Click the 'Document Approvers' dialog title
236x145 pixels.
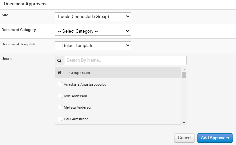[25, 4]
